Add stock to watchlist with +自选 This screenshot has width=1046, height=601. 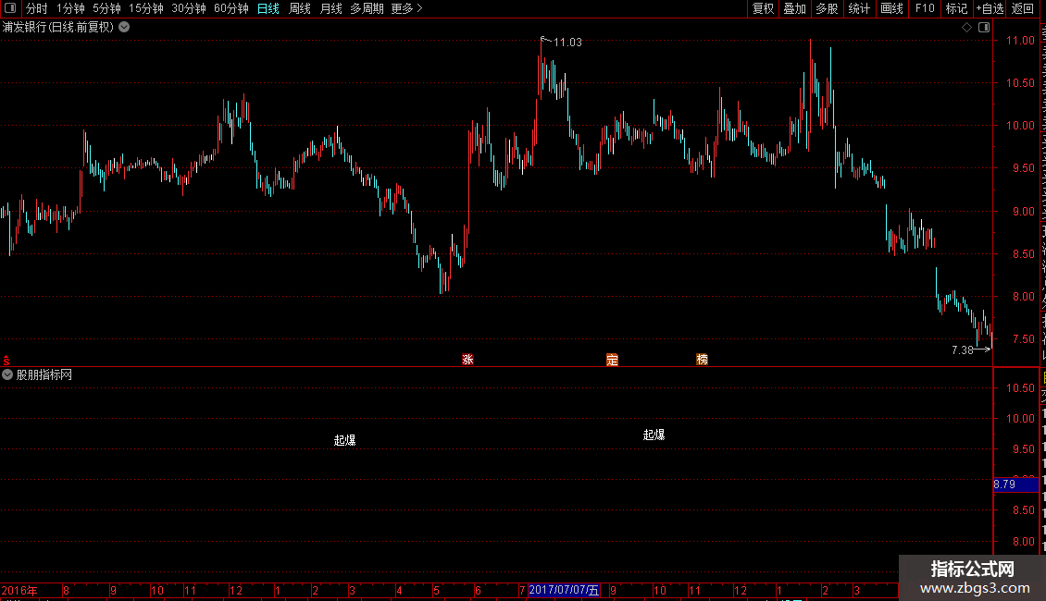tap(990, 8)
